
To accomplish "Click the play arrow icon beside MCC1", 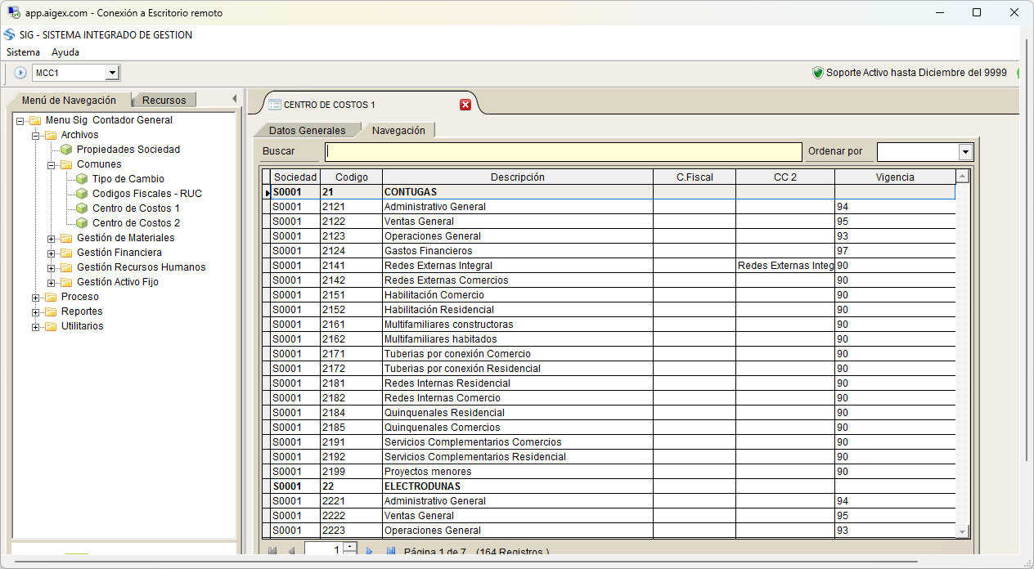I will click(x=21, y=73).
